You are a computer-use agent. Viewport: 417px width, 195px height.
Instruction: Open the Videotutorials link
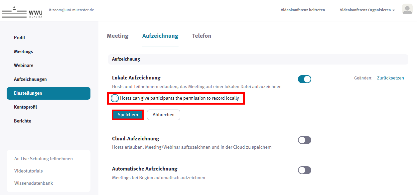click(29, 171)
